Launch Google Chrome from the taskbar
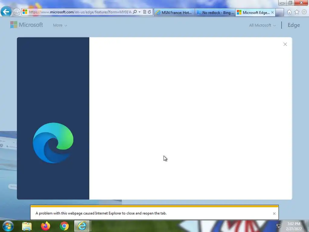The width and height of the screenshot is (309, 232). pyautogui.click(x=64, y=226)
